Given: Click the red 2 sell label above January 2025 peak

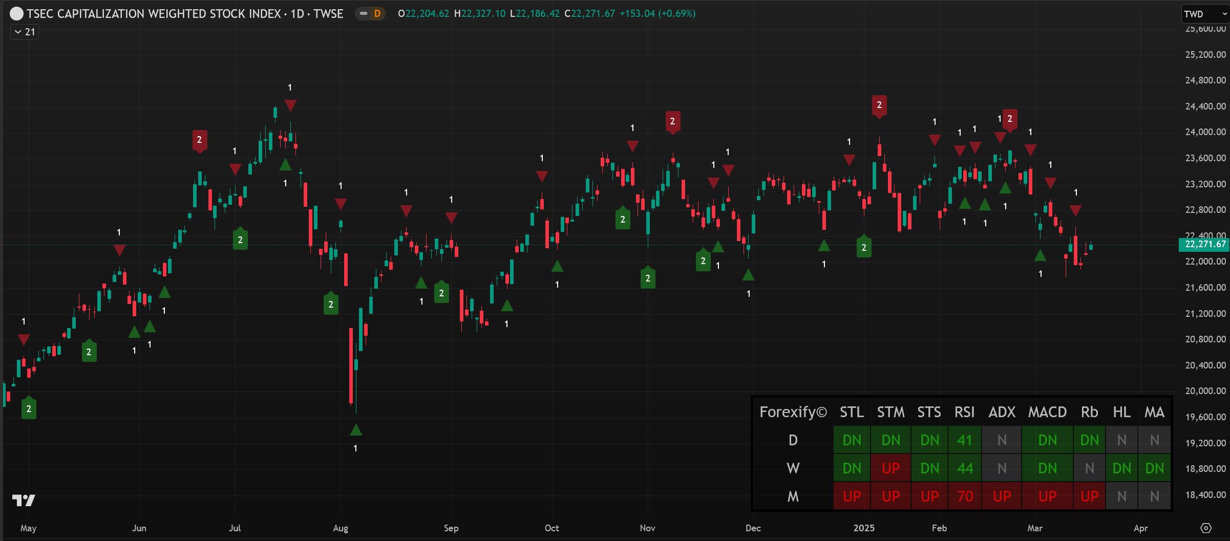Looking at the screenshot, I should pyautogui.click(x=879, y=106).
